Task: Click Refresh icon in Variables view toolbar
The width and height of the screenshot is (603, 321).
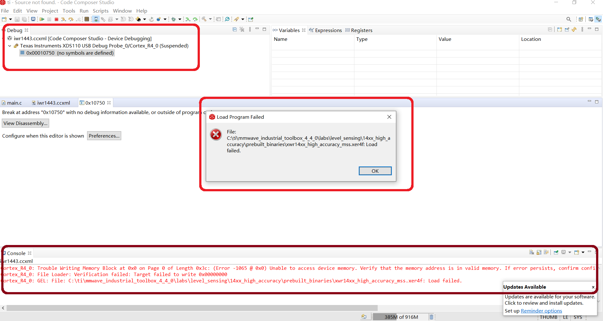Action: (x=574, y=29)
